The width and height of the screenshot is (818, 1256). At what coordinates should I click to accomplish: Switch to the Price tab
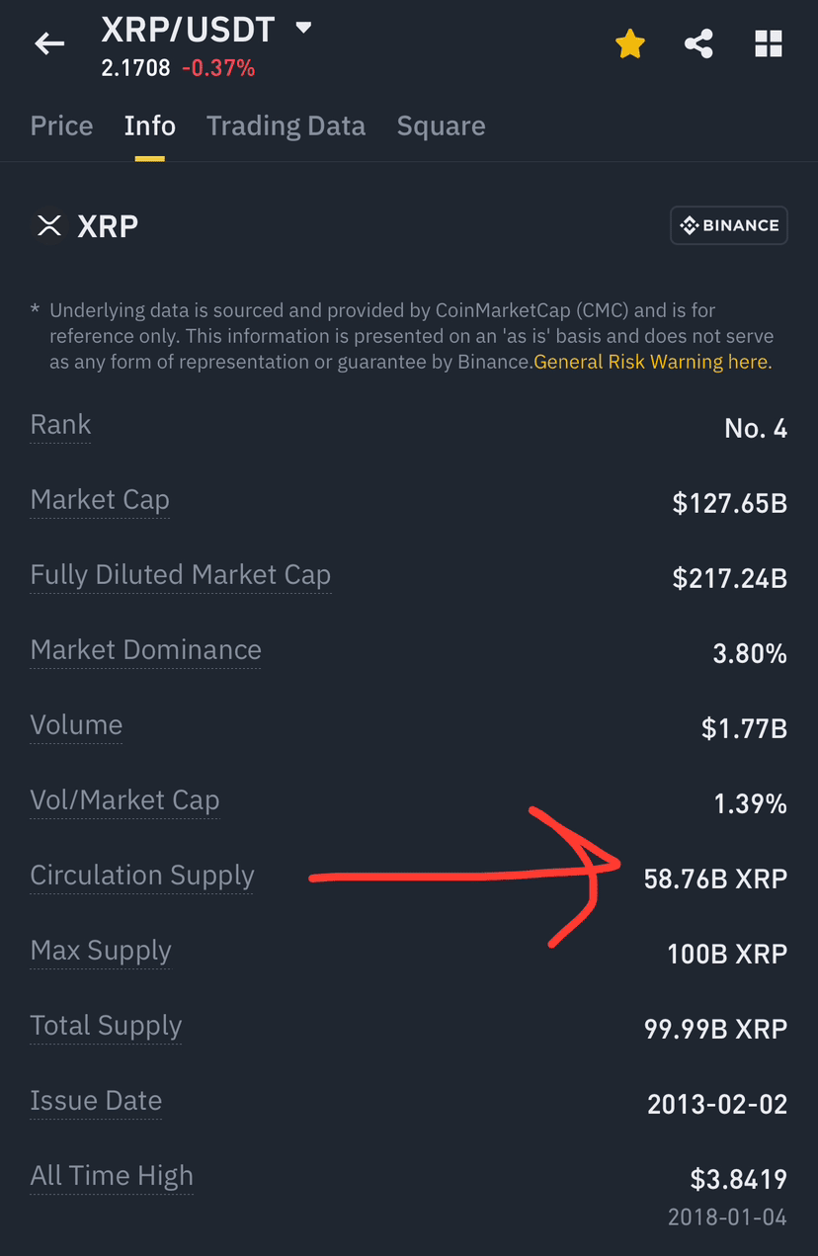tap(61, 126)
